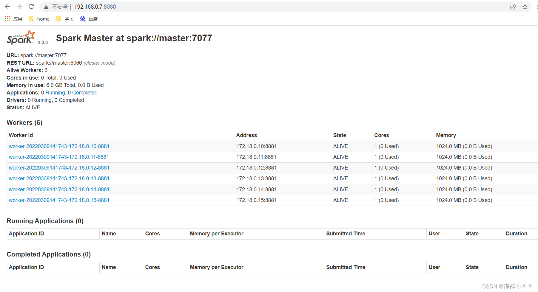Open the 学习 bookmarks folder

click(x=65, y=19)
